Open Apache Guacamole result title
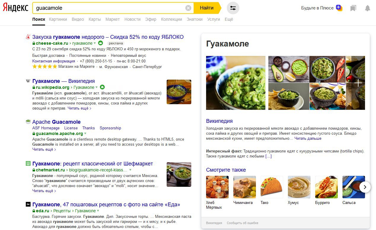376x230 pixels. pos(56,122)
